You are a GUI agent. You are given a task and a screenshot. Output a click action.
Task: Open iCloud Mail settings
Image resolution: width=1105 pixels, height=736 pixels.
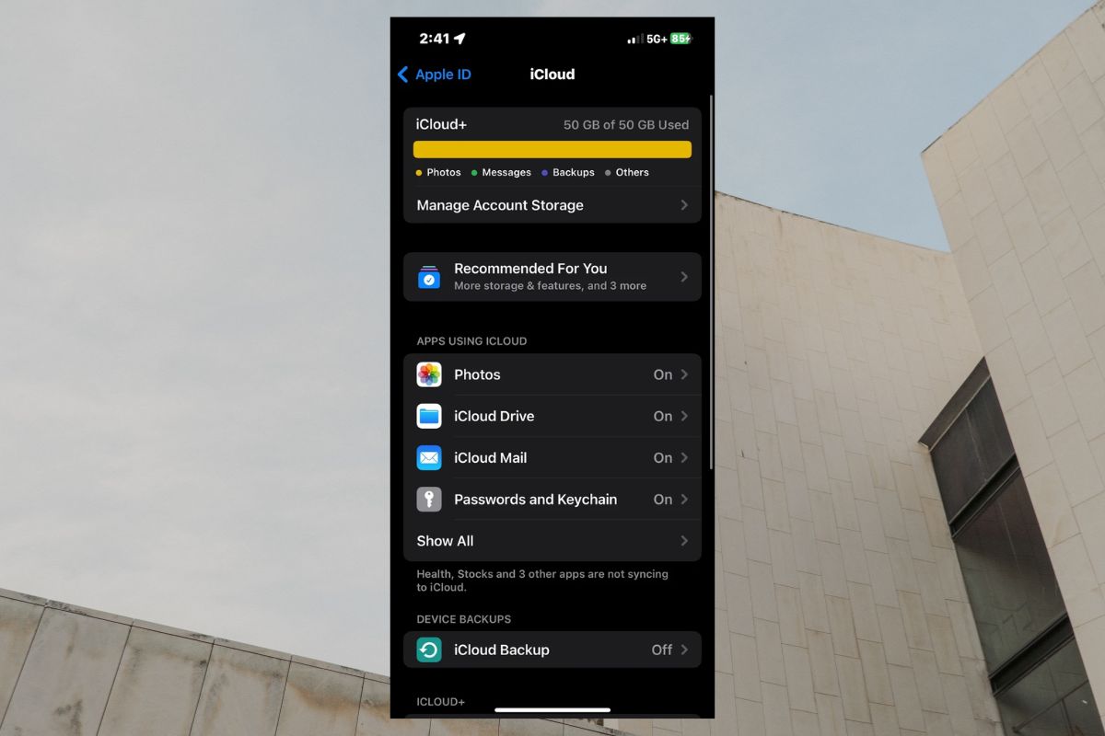click(552, 457)
